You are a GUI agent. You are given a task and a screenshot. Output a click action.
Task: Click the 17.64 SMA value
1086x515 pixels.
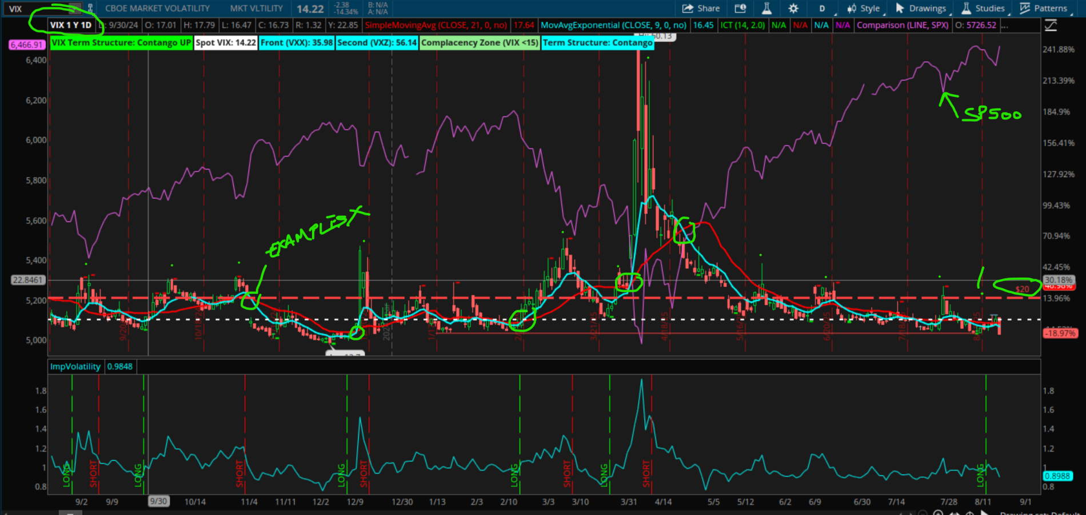[524, 25]
